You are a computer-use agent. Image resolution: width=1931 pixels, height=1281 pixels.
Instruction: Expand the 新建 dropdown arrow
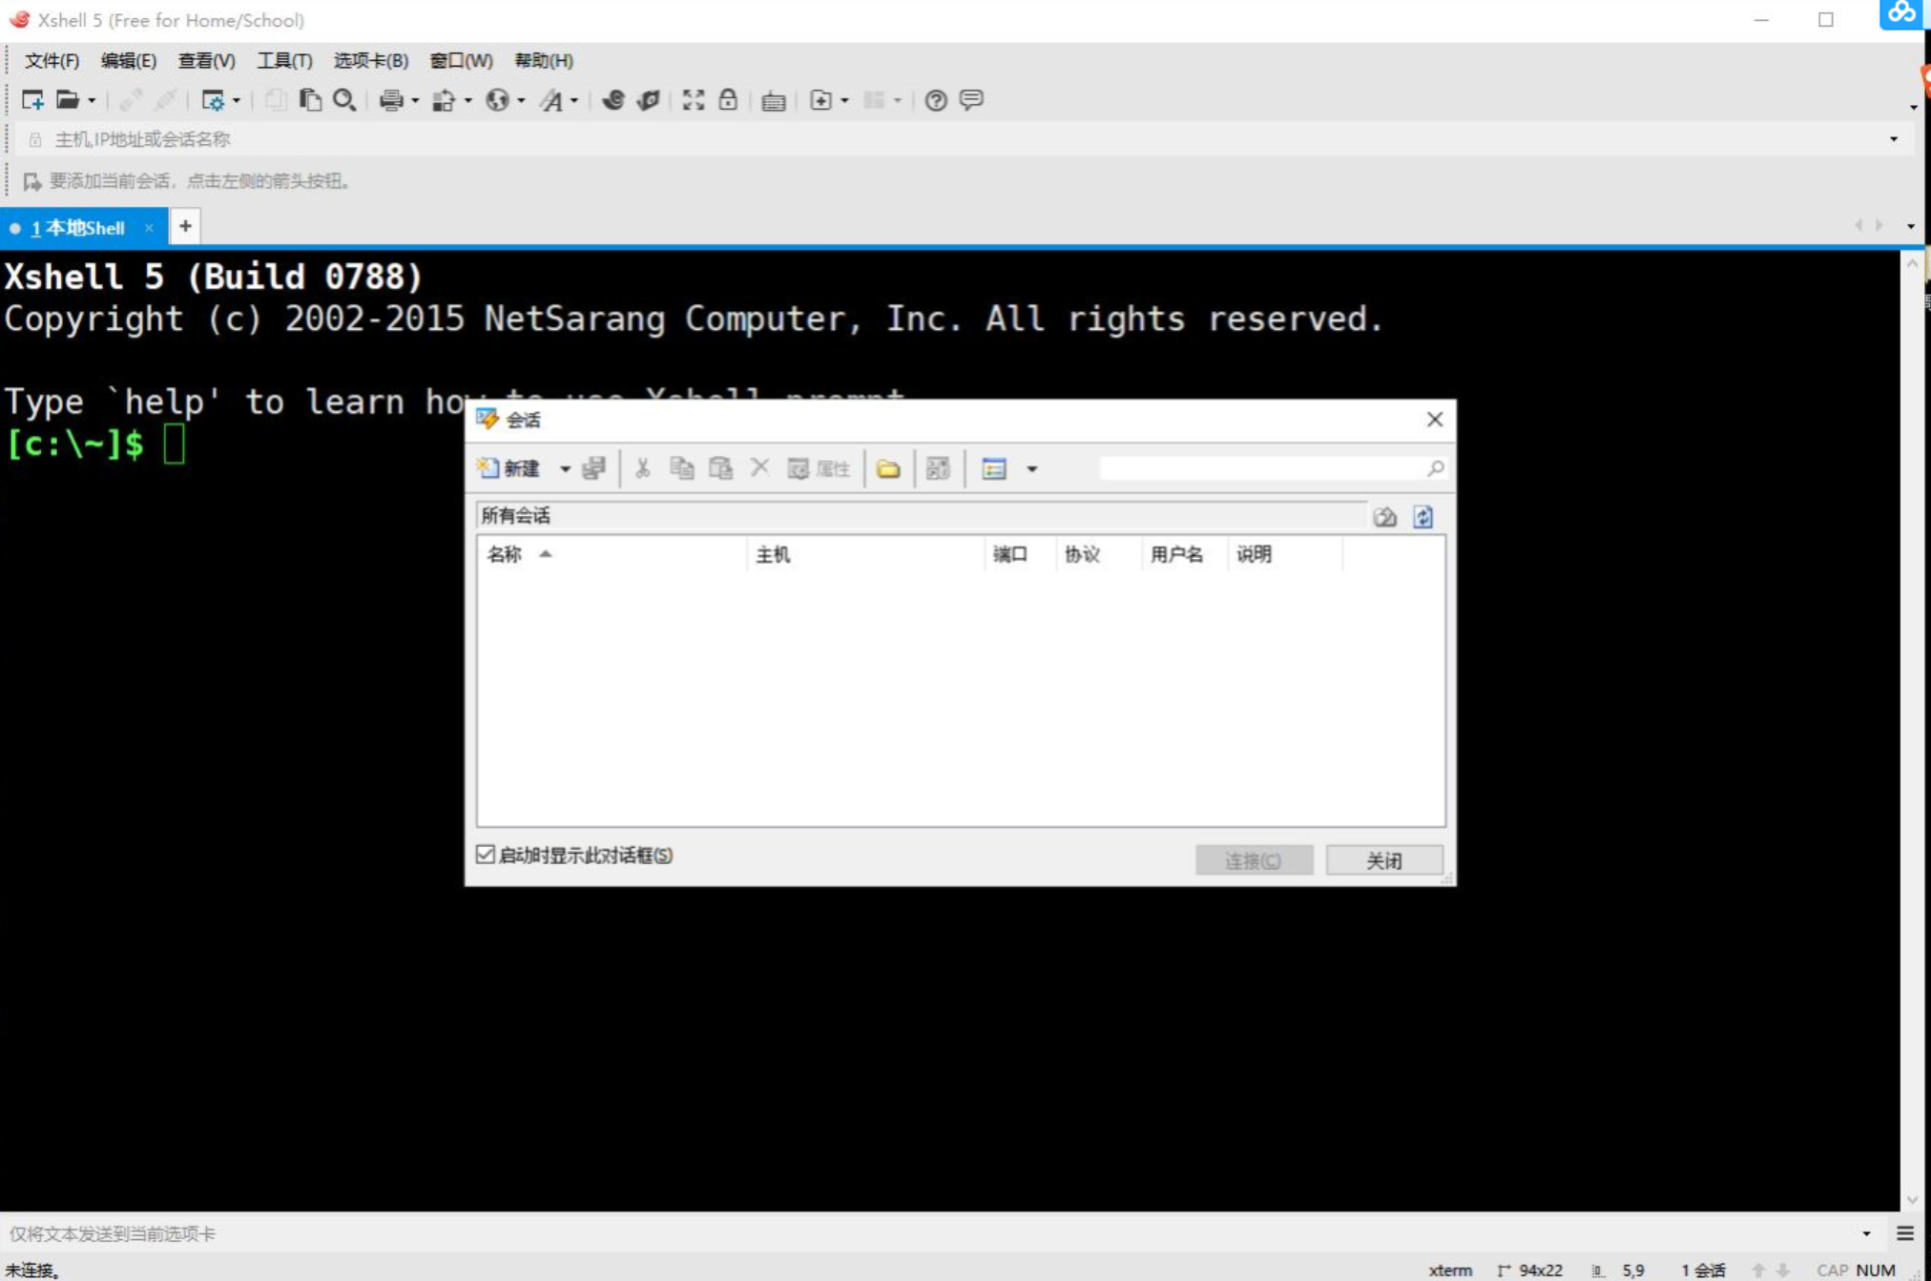click(565, 469)
